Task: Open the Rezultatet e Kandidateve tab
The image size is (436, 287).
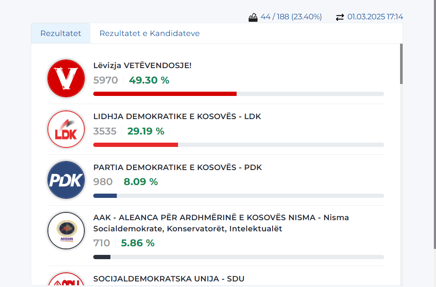Action: point(150,33)
